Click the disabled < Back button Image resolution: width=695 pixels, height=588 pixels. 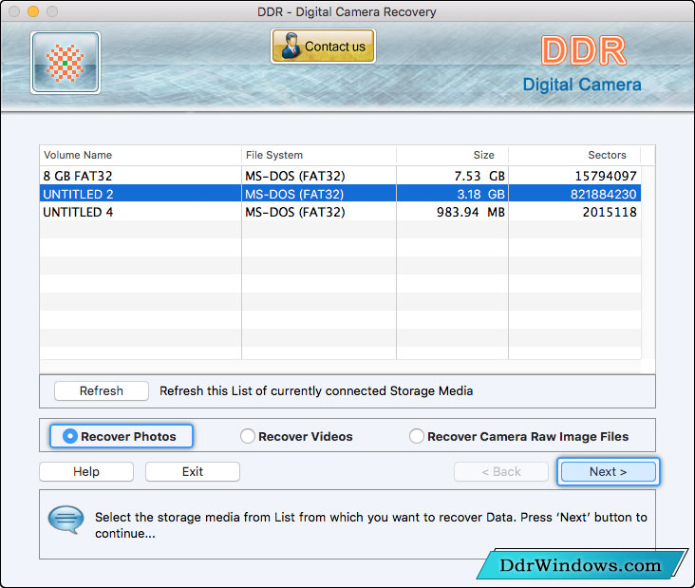(501, 471)
